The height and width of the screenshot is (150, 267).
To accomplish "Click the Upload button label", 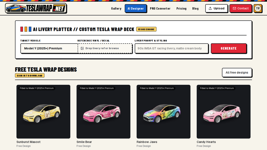I will 219,8.
